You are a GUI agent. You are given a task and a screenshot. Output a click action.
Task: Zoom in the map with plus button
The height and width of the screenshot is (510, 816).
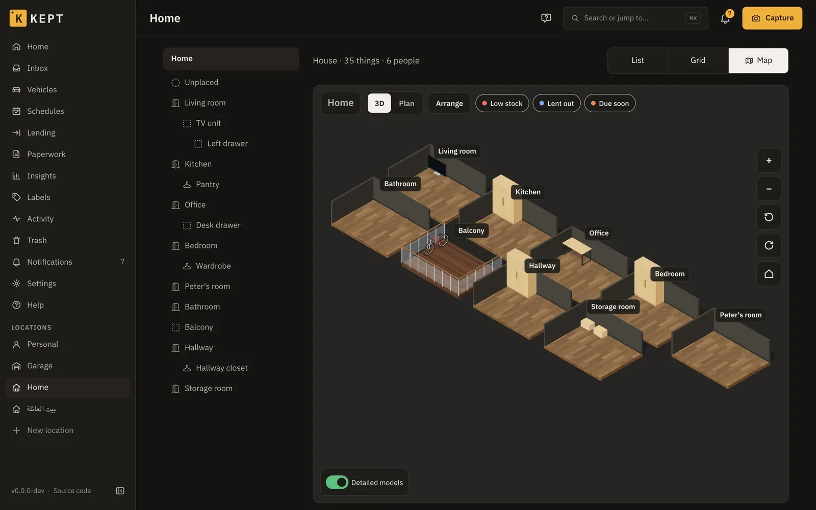pos(769,161)
